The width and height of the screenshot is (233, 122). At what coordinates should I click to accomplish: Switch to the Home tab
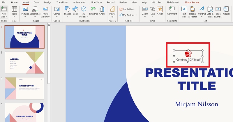click(14, 2)
